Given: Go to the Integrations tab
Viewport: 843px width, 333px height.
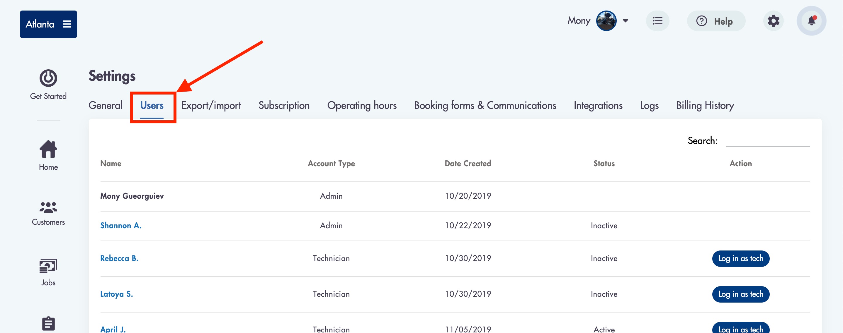Looking at the screenshot, I should point(598,105).
